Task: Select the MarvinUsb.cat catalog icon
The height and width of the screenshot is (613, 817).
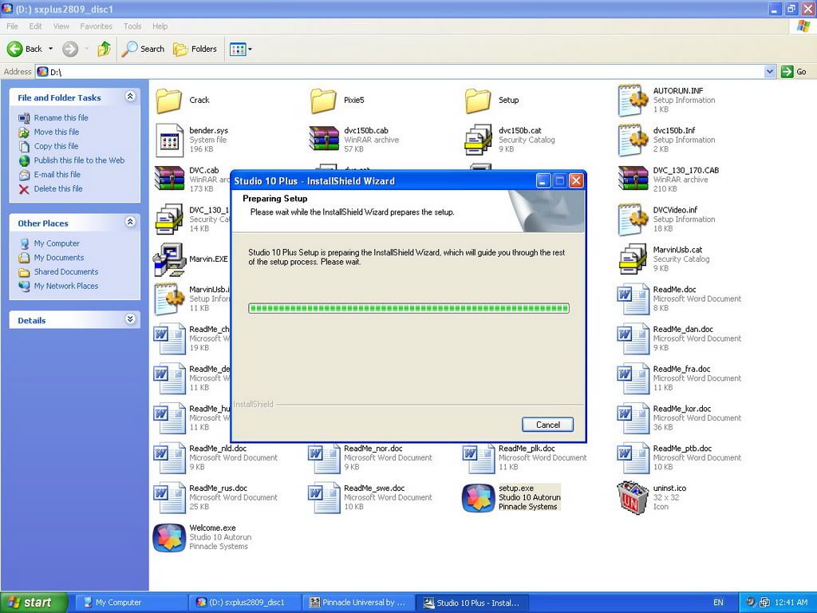Action: click(633, 259)
